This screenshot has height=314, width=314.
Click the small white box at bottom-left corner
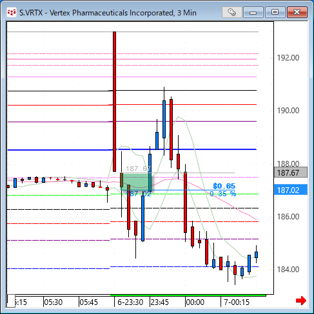[x=11, y=300]
